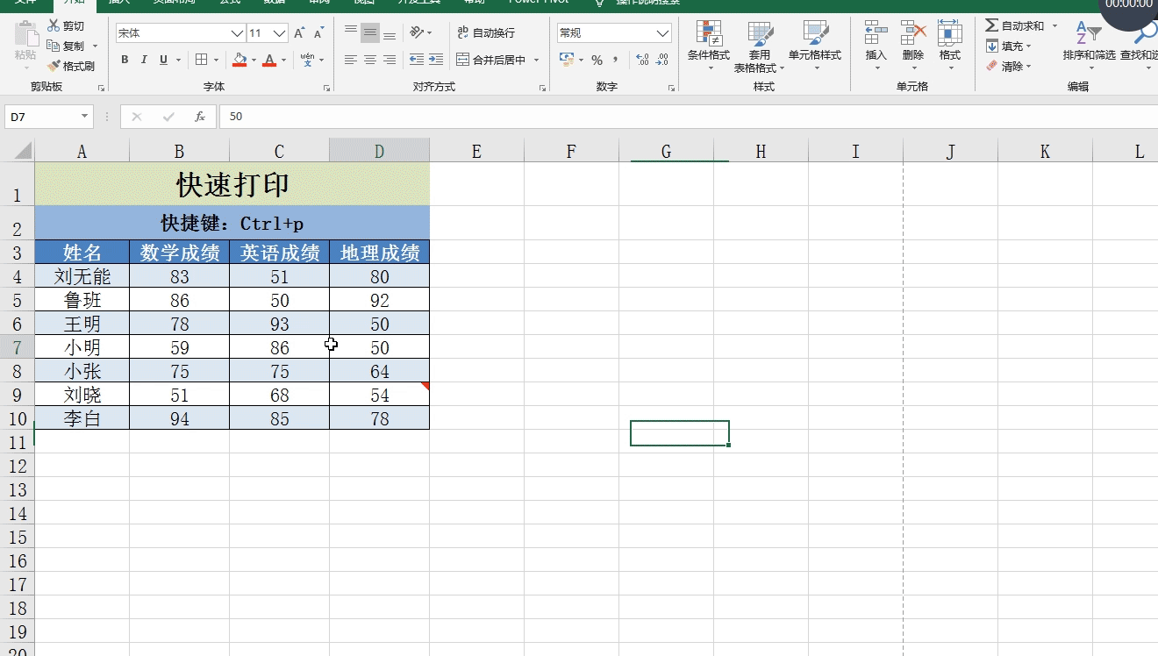Open the Clipboard (剪贴板) dialog launcher
The width and height of the screenshot is (1158, 656).
[x=101, y=89]
